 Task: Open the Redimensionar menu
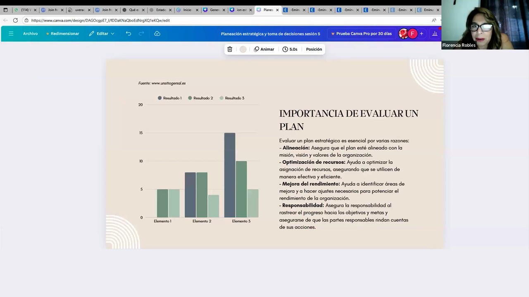pos(62,33)
